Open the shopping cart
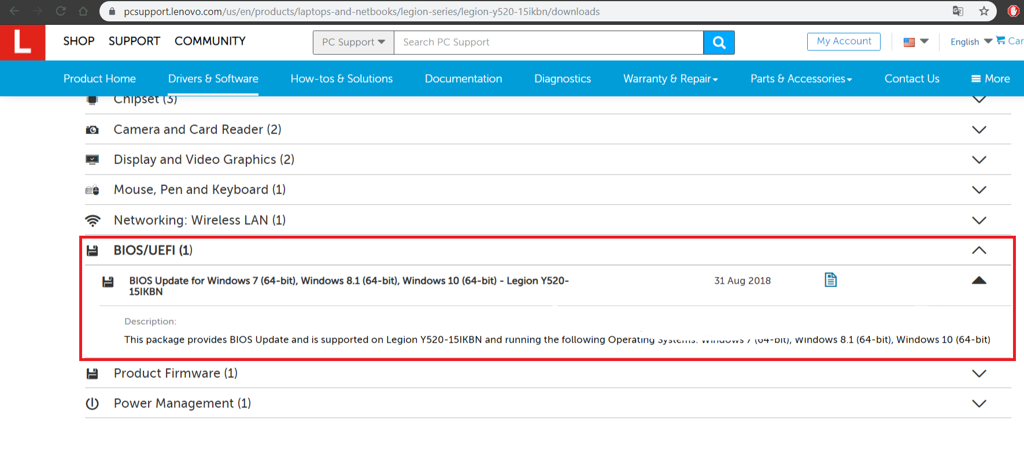Screen dimensions: 1024x450 [x=1010, y=41]
